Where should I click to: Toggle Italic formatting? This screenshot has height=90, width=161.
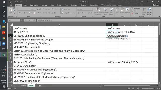[x=22, y=13]
